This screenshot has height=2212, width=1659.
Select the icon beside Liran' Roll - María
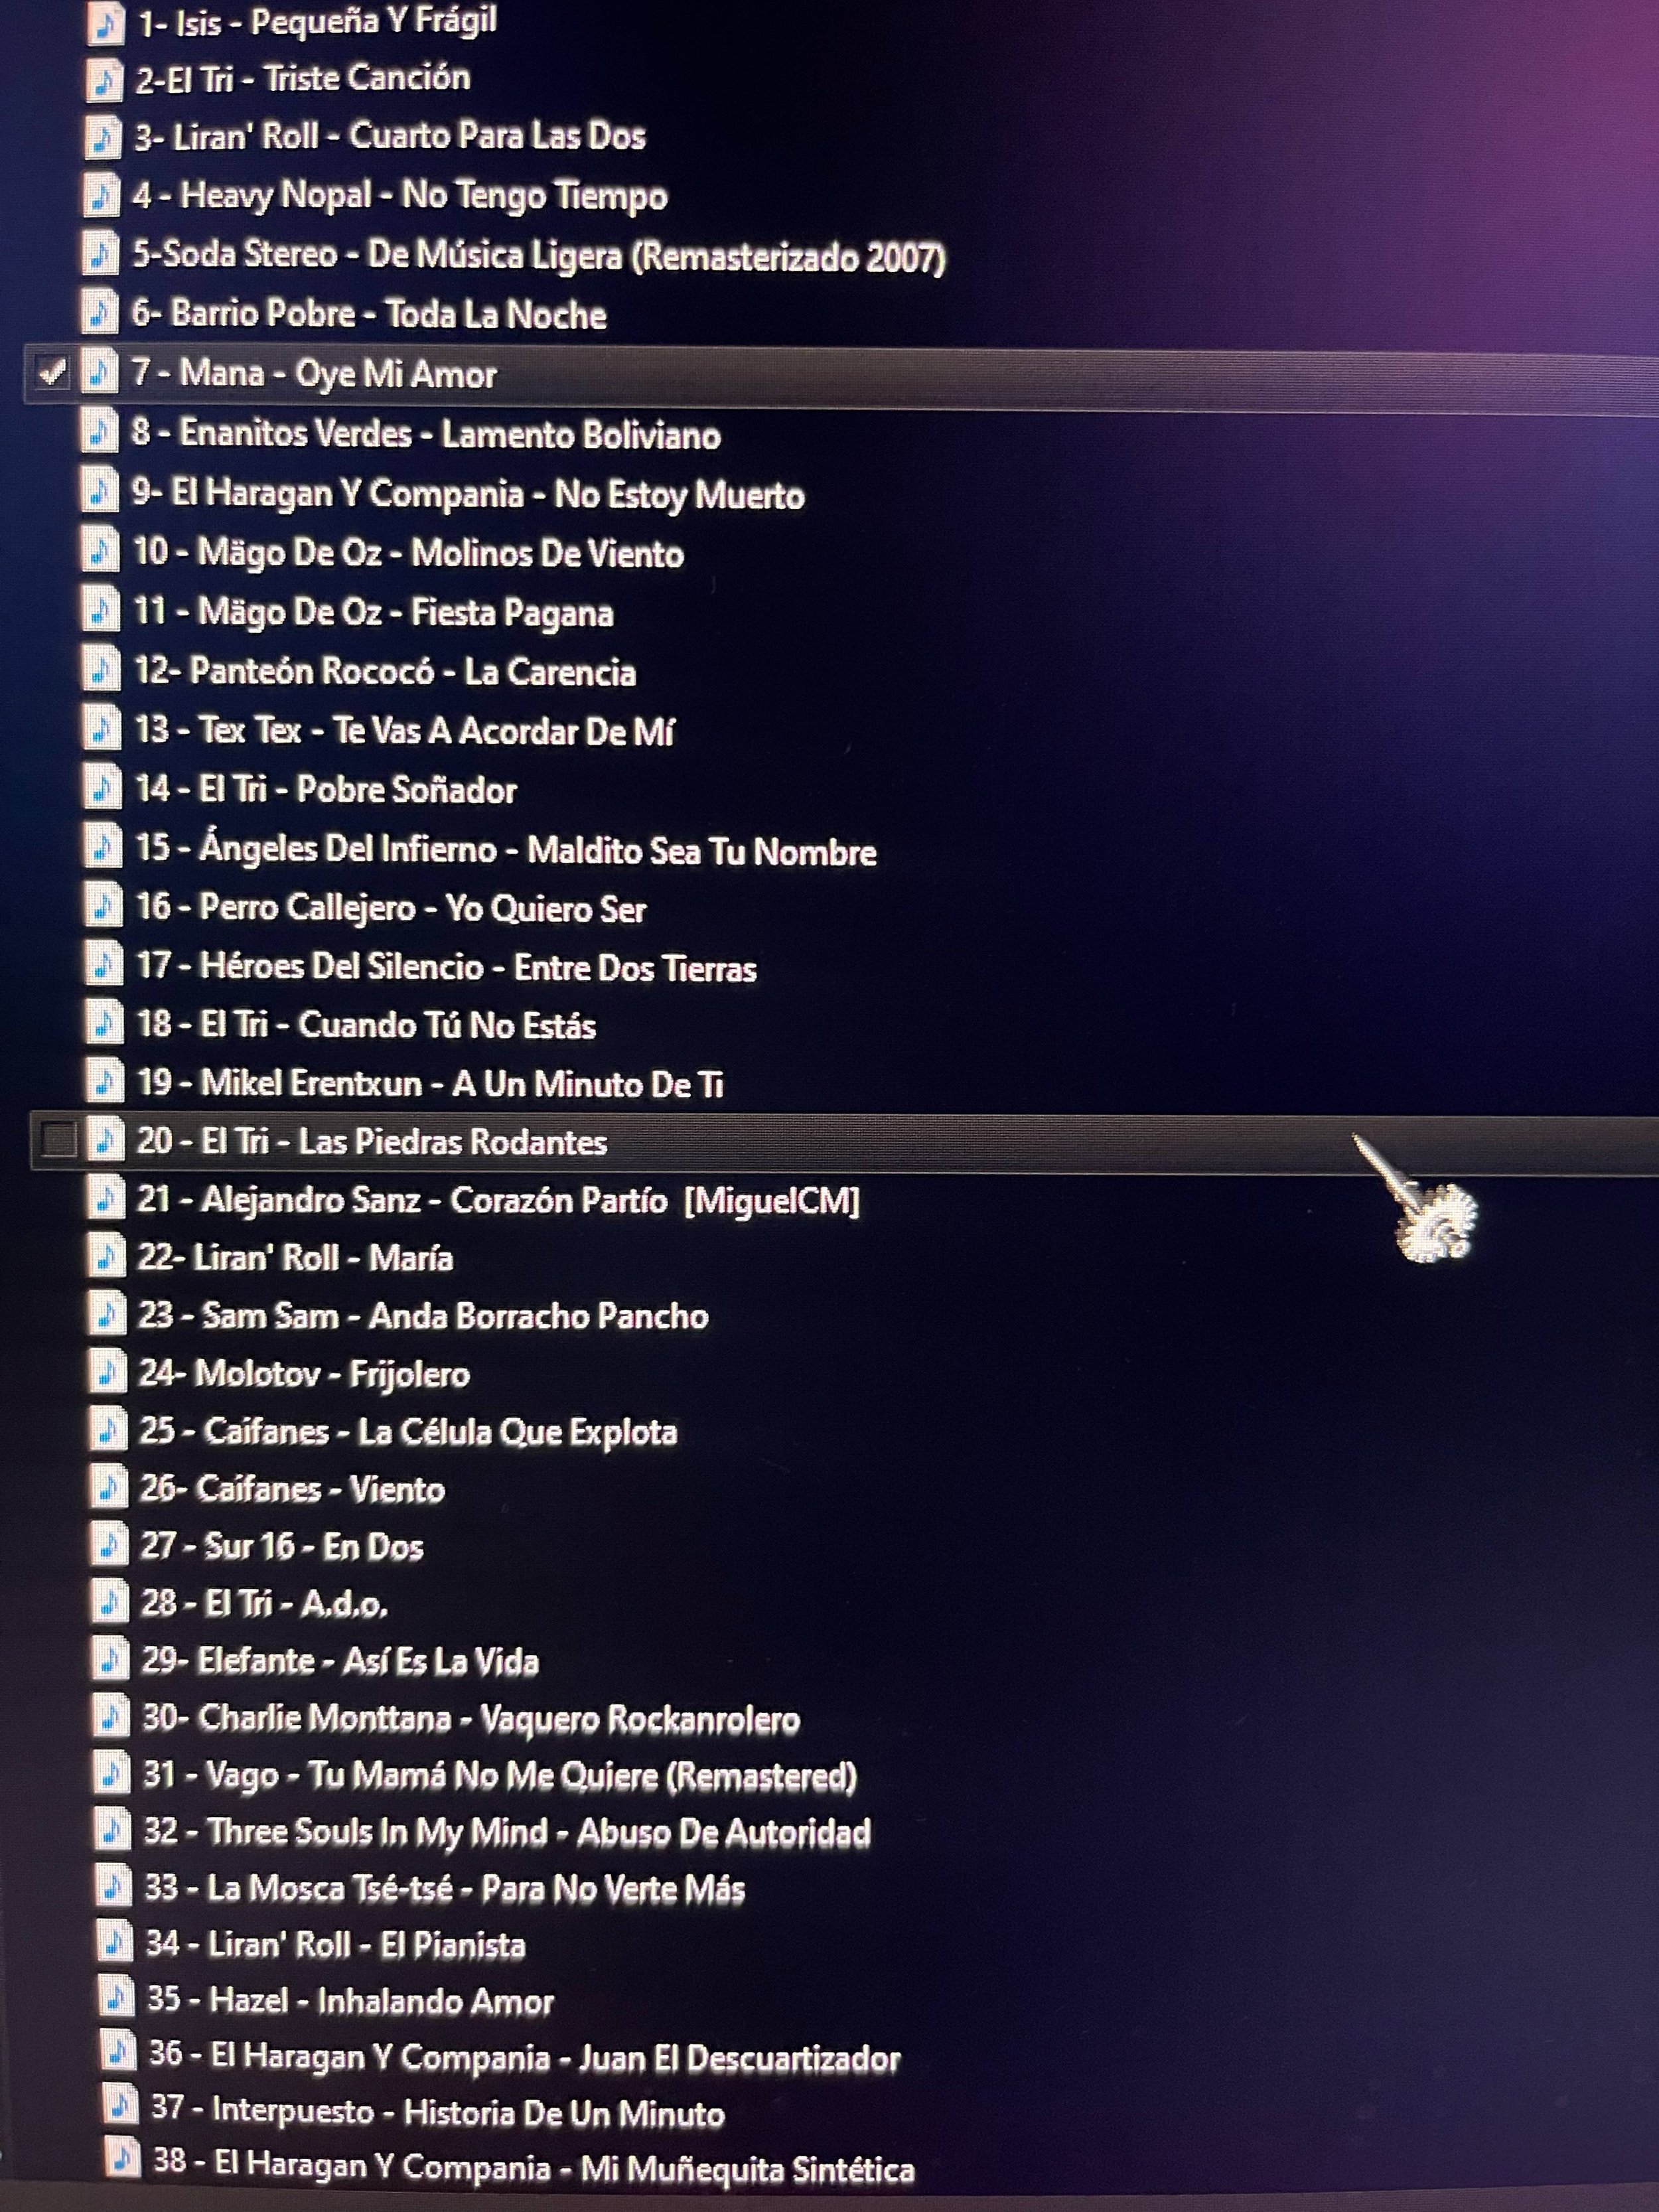[x=107, y=1256]
